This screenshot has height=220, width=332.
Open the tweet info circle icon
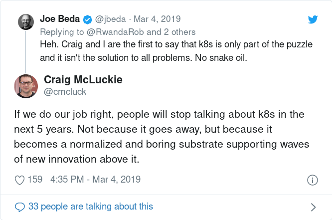(312, 180)
